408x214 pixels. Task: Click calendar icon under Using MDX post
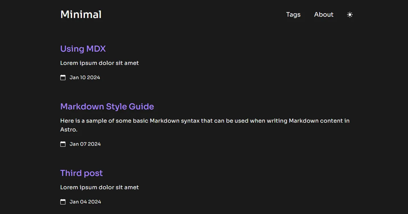pos(63,77)
